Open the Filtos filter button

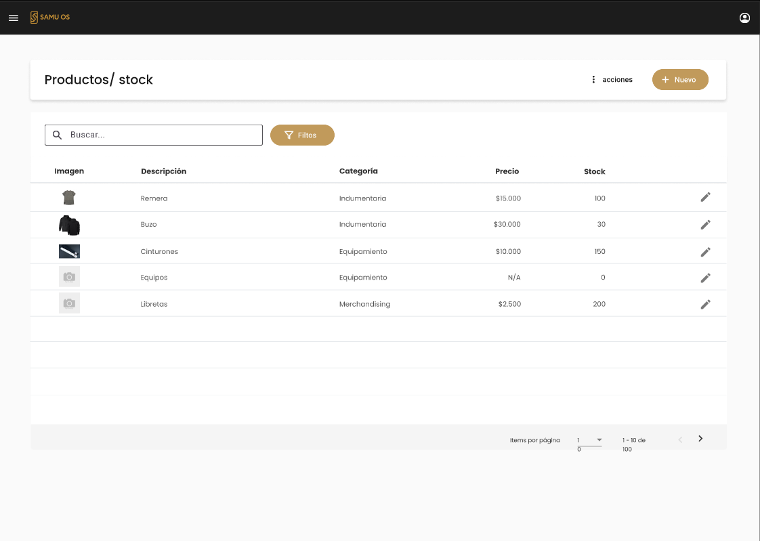click(x=302, y=135)
